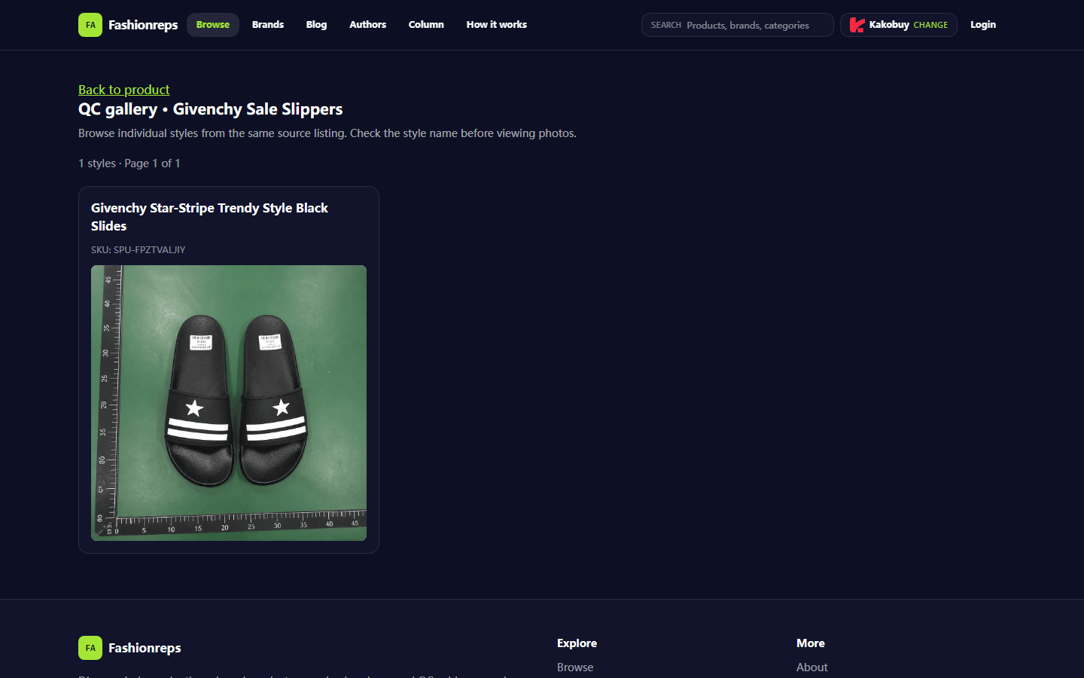
Task: Open the Column nav item
Action: 426,25
